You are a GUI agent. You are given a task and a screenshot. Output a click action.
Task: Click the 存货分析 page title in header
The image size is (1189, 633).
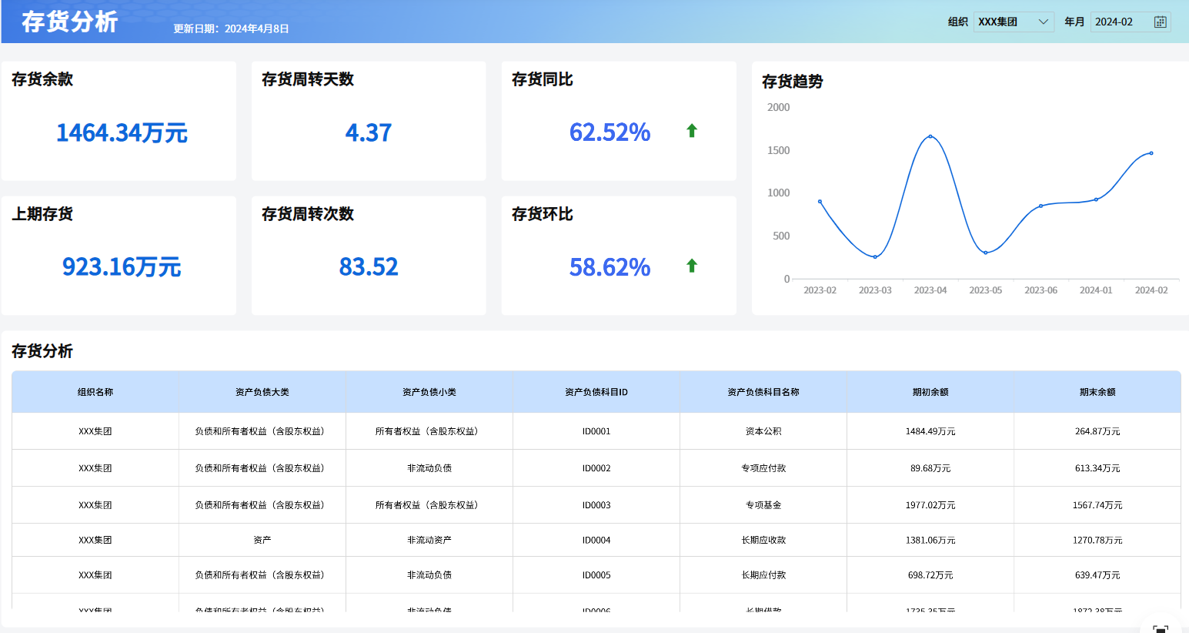click(69, 22)
